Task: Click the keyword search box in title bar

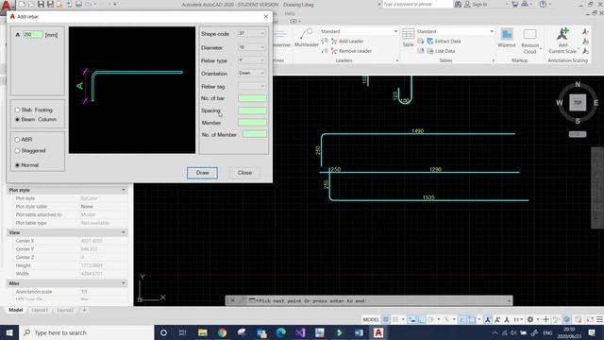Action: coord(417,4)
